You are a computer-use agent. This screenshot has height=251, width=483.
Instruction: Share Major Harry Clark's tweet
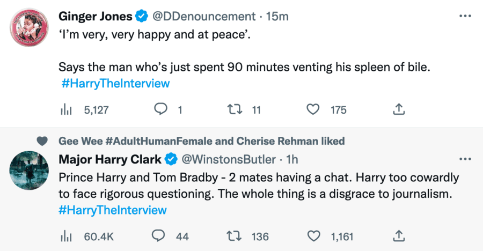(399, 235)
